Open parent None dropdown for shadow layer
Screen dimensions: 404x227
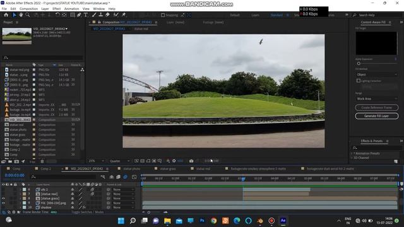[x=124, y=207]
